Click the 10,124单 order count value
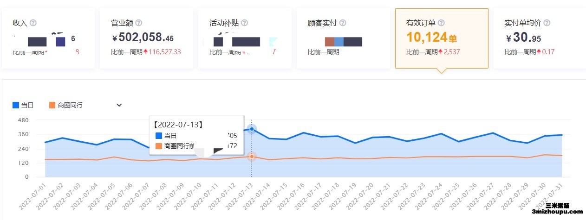 tap(432, 37)
